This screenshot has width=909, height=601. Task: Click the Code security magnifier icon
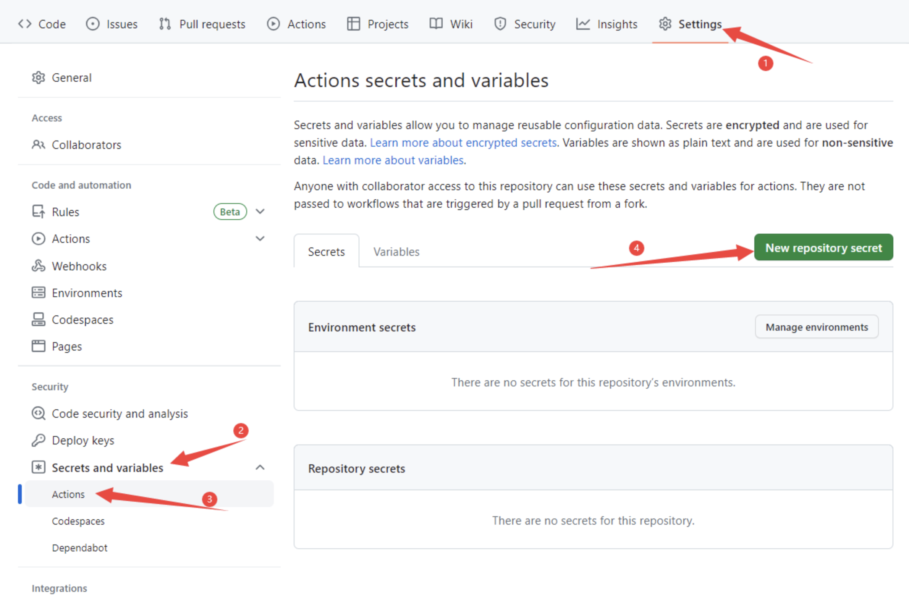pos(38,414)
